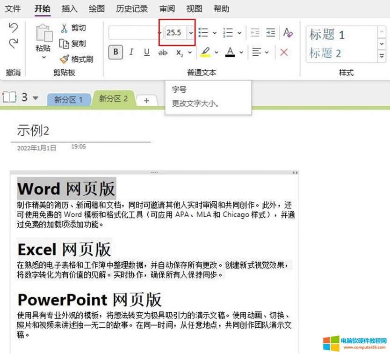Expand the bullet list style dropdown
Screen dimensions: 390x354
pos(215,33)
